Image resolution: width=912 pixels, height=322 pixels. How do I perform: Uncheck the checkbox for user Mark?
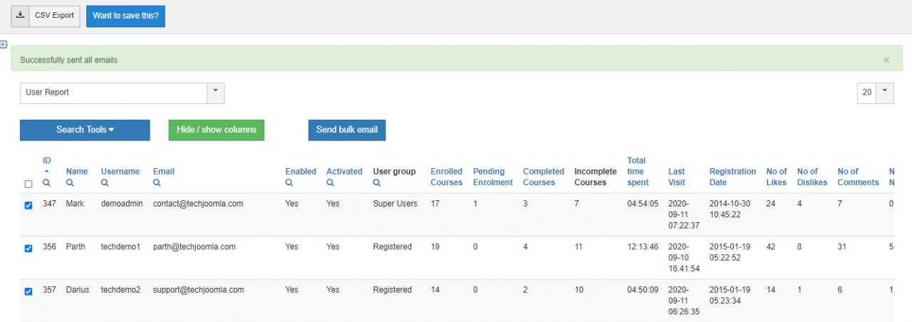pyautogui.click(x=28, y=205)
